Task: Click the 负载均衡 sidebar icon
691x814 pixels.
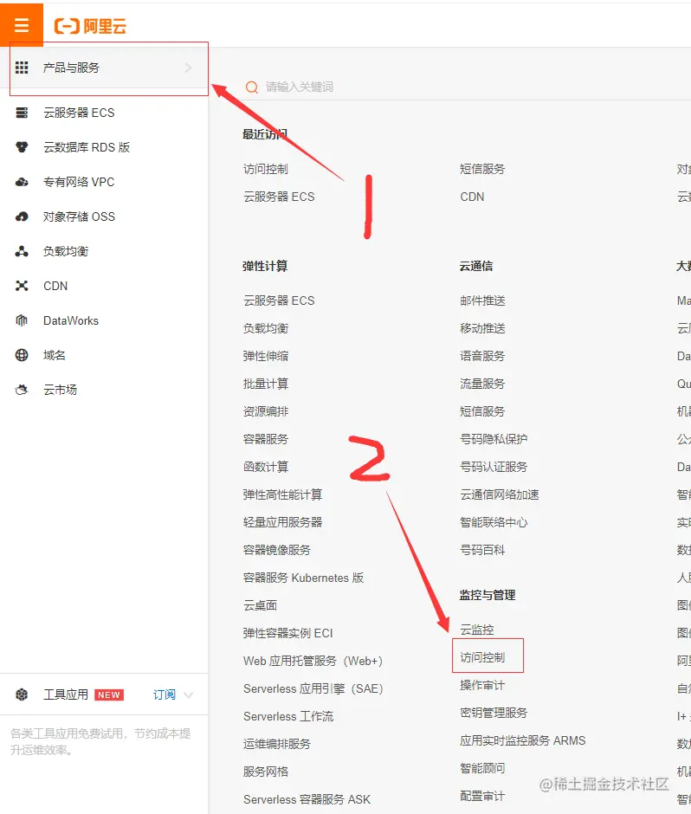Action: 22,251
